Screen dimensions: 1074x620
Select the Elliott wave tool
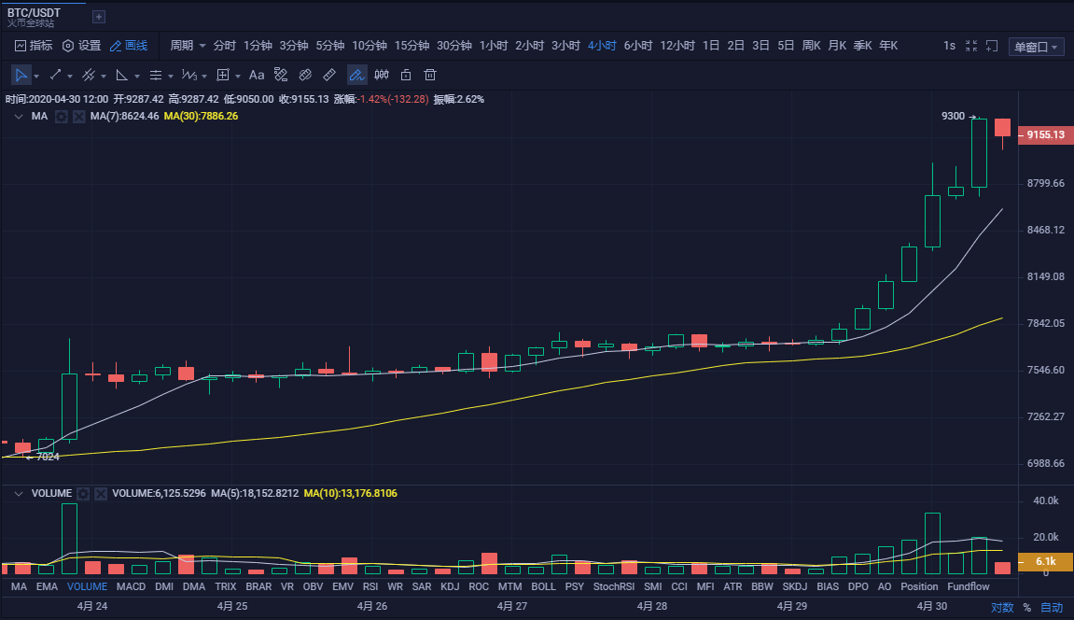[189, 75]
